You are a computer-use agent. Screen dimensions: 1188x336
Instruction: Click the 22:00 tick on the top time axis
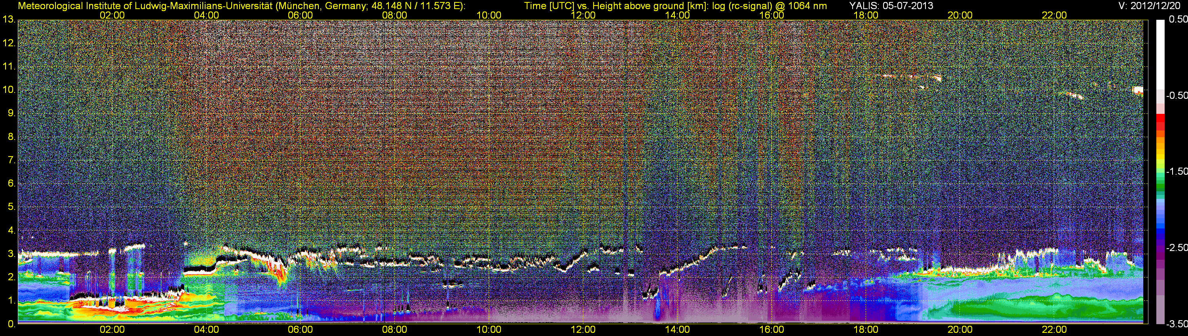tap(1054, 15)
